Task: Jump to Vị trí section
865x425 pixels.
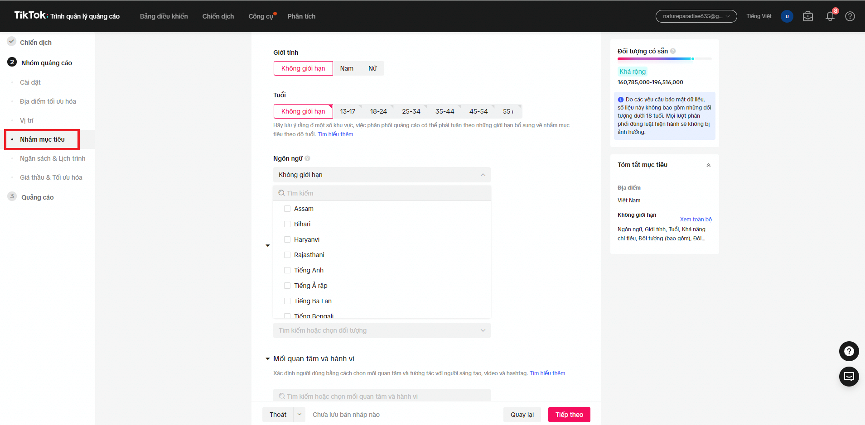Action: tap(27, 120)
